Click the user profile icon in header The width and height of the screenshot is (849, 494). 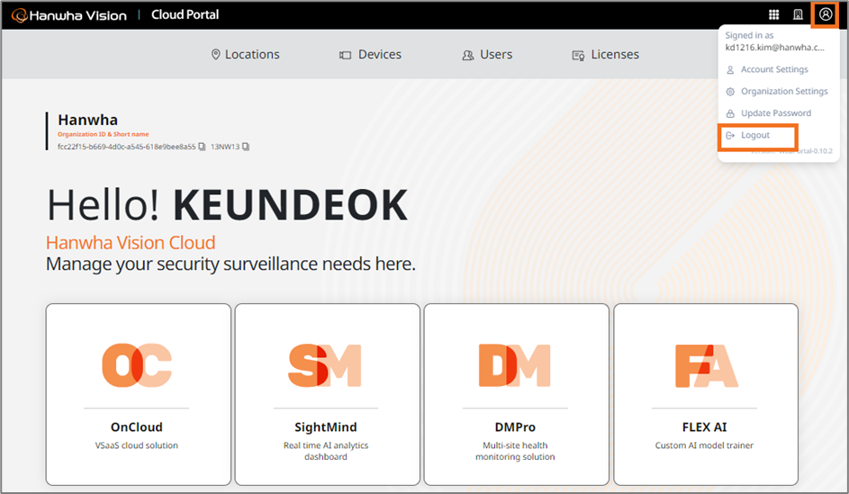tap(826, 14)
